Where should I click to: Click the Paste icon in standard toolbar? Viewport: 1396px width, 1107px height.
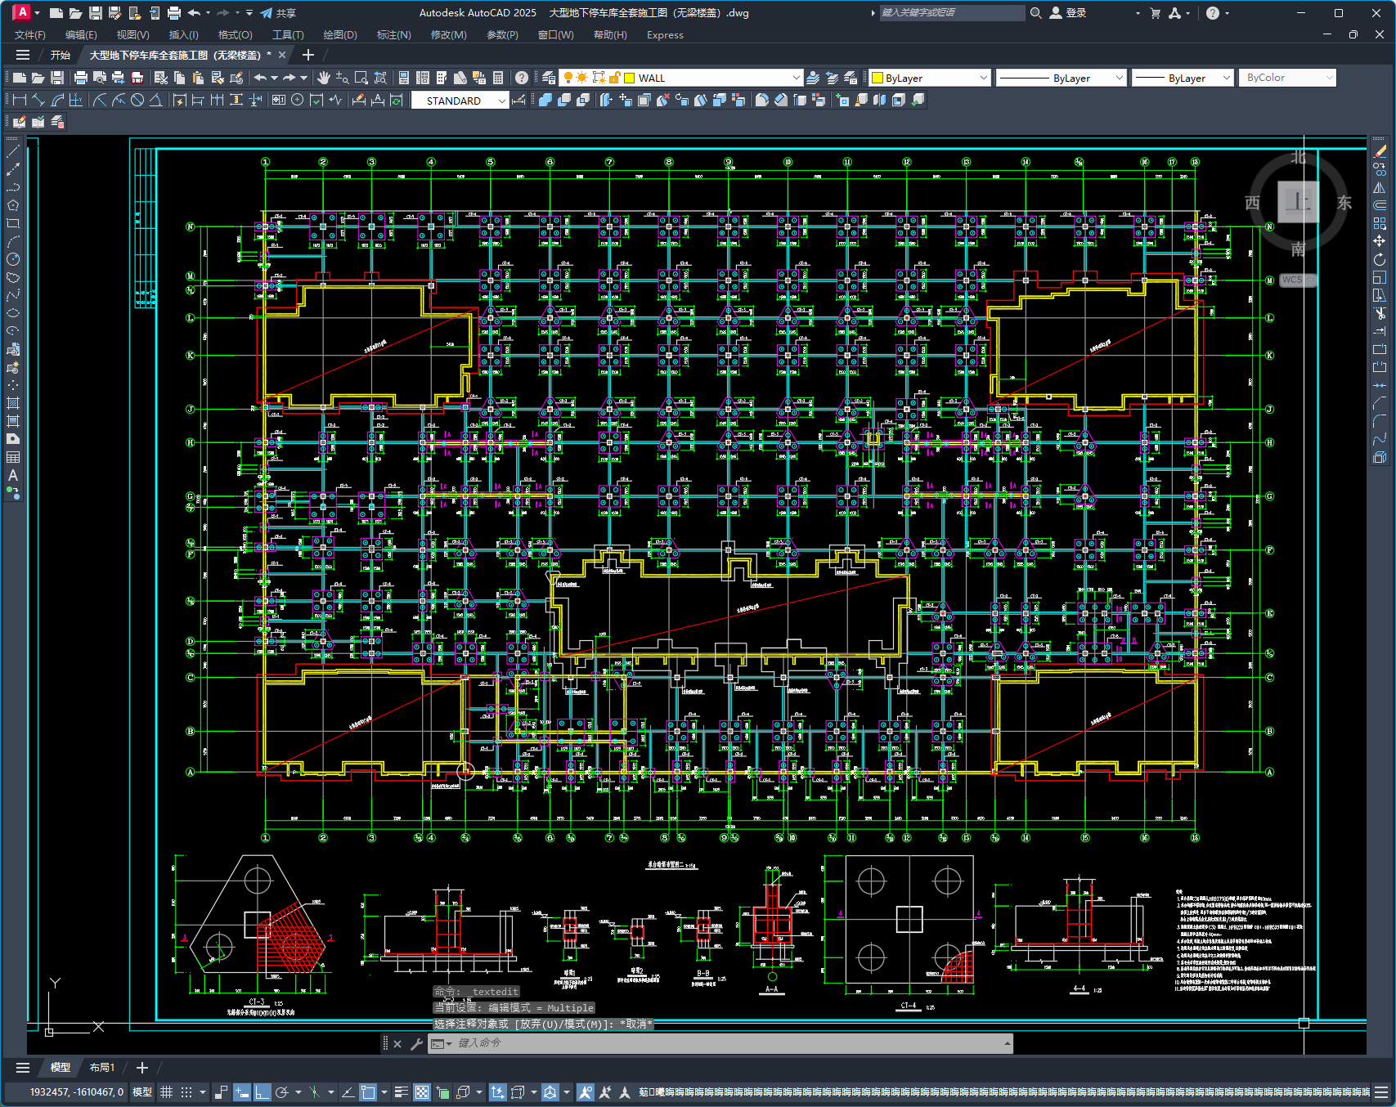[x=198, y=78]
